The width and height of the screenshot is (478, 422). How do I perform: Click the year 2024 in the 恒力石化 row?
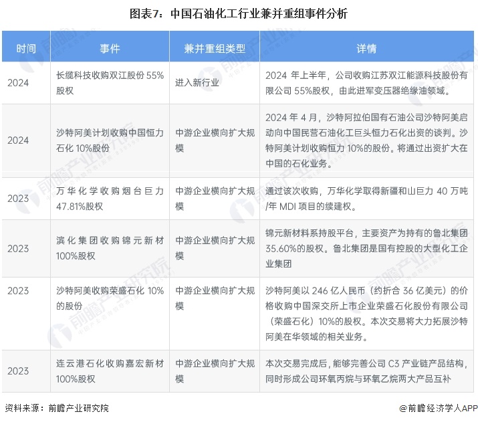[x=18, y=140]
